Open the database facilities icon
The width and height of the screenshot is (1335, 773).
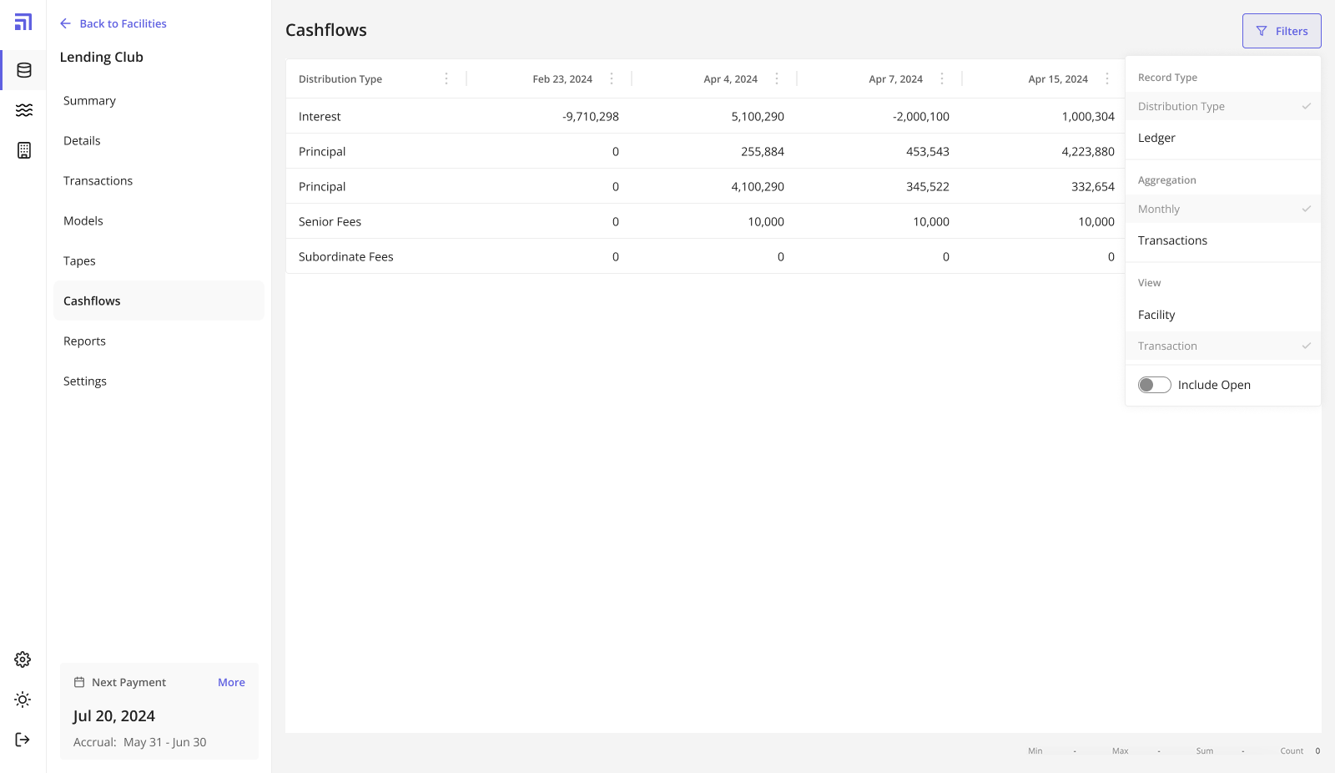(23, 70)
